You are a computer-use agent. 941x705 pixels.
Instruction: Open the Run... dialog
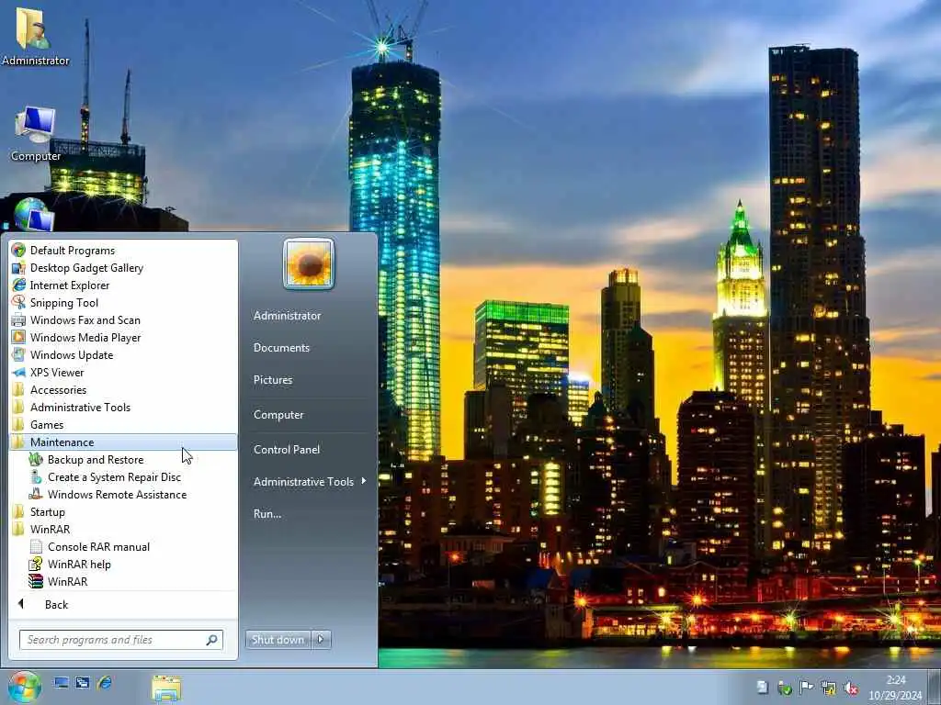(267, 514)
